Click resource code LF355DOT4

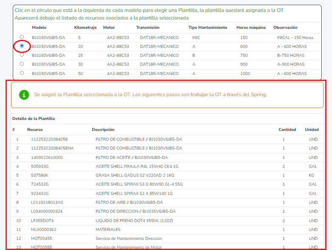click(42, 221)
